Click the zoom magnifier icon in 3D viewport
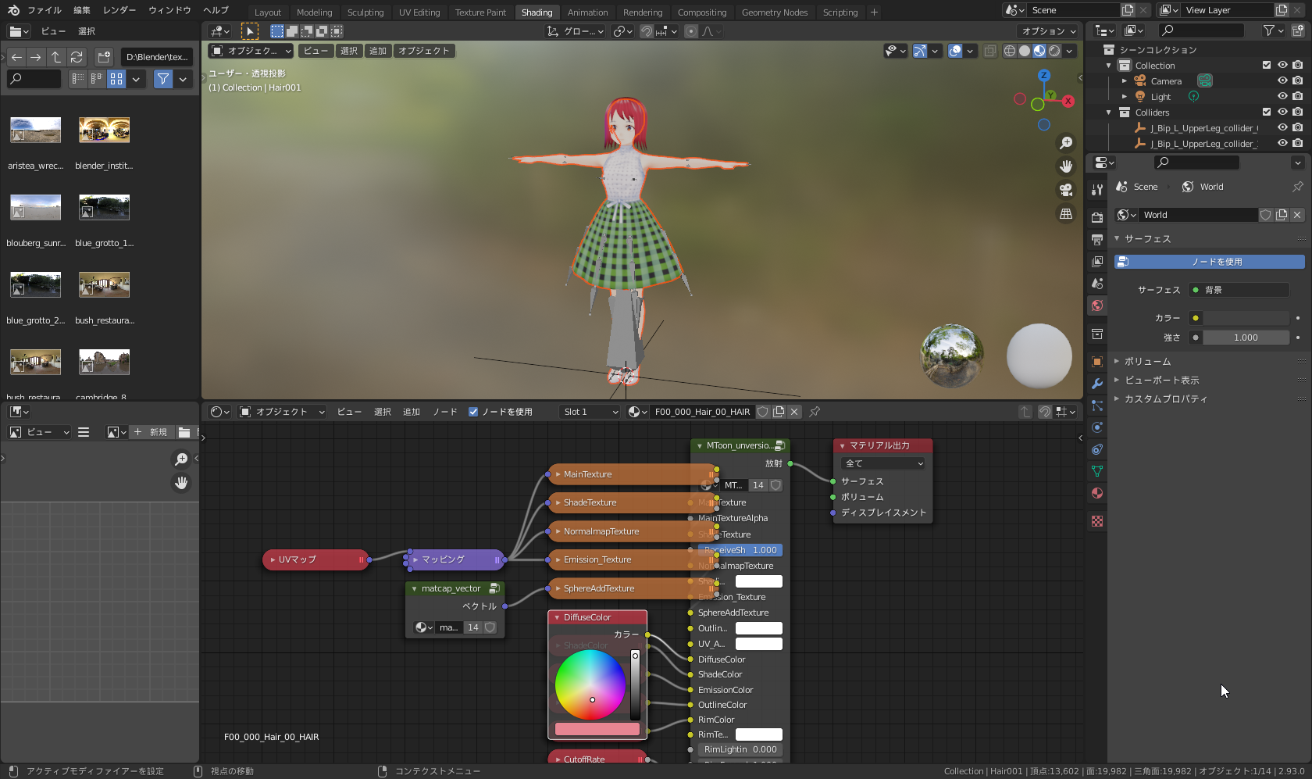1312x779 pixels. click(1066, 143)
